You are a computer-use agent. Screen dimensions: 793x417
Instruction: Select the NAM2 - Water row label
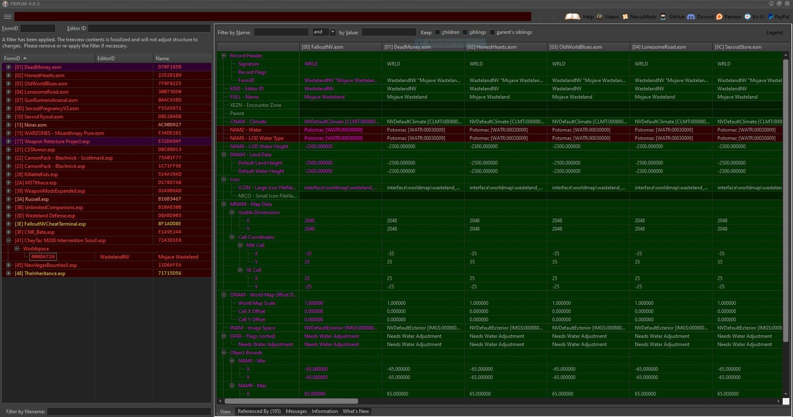(246, 130)
